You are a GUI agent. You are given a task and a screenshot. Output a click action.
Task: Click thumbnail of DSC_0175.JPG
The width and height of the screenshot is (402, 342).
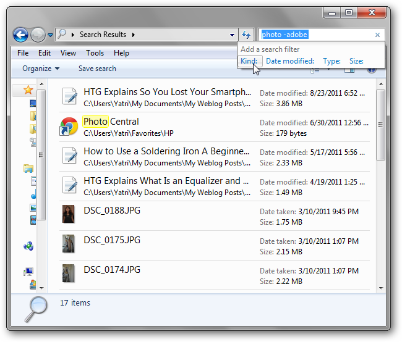(x=69, y=244)
